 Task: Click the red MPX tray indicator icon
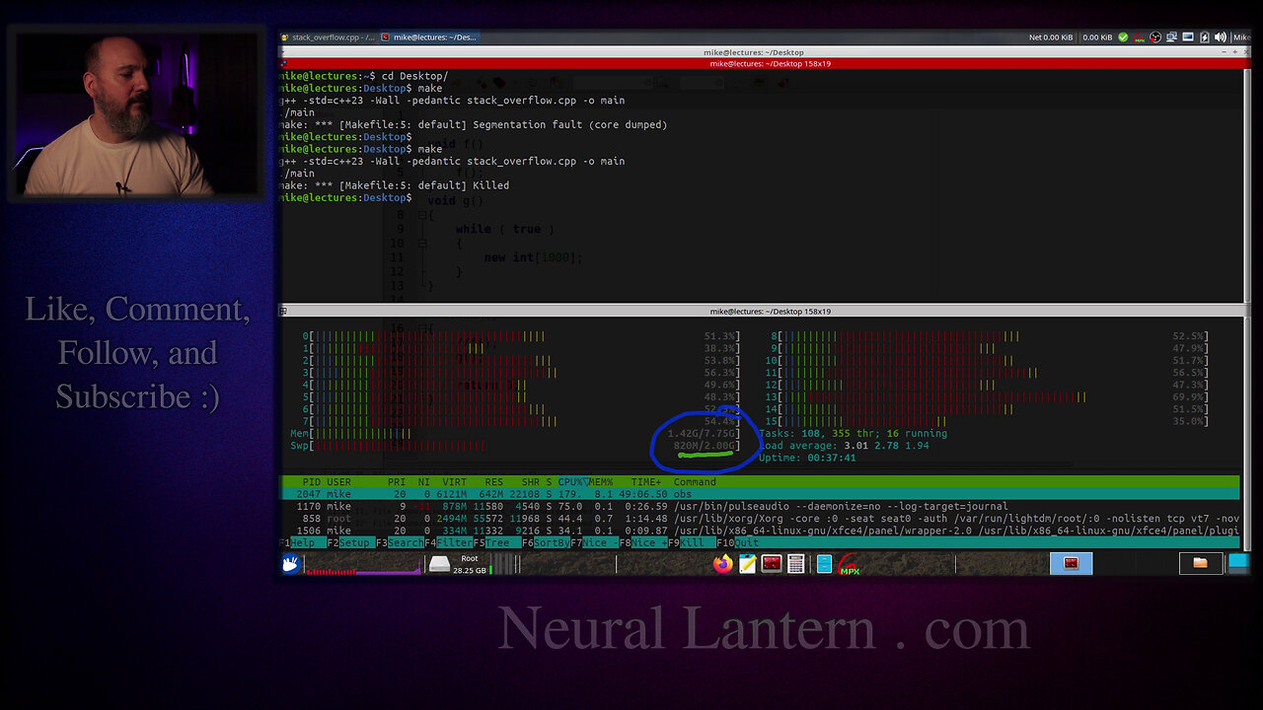(x=1140, y=37)
